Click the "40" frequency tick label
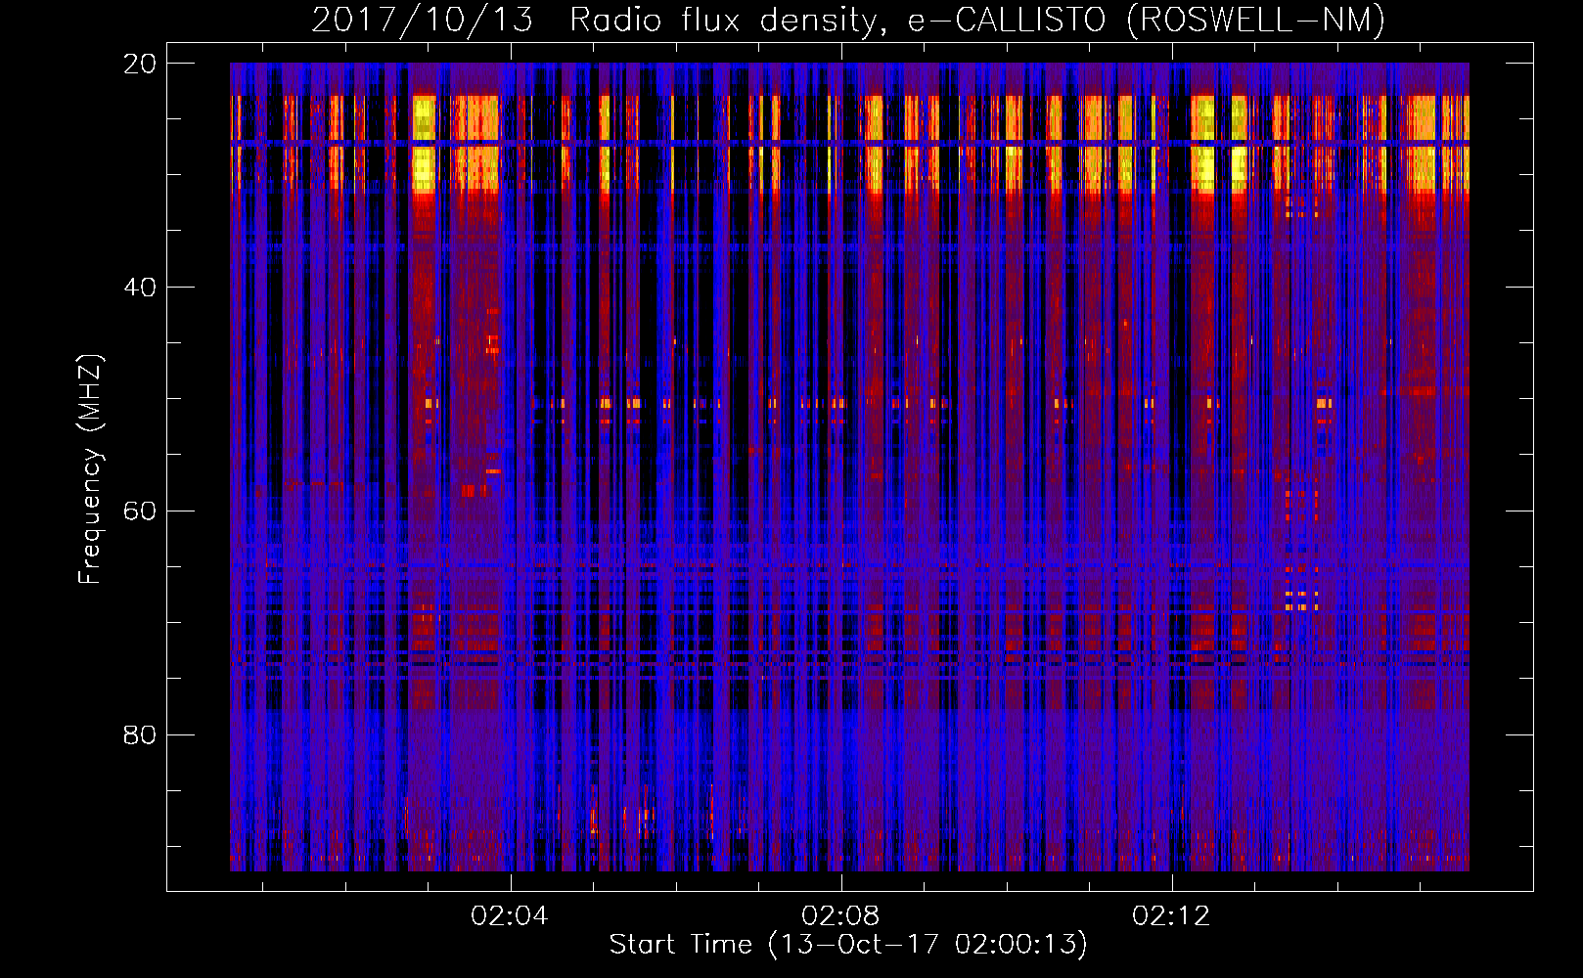 pos(140,288)
